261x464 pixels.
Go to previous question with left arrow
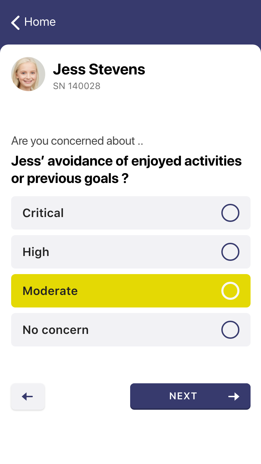tap(28, 397)
